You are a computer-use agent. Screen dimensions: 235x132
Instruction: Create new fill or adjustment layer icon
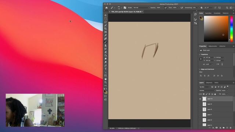pos(220,128)
